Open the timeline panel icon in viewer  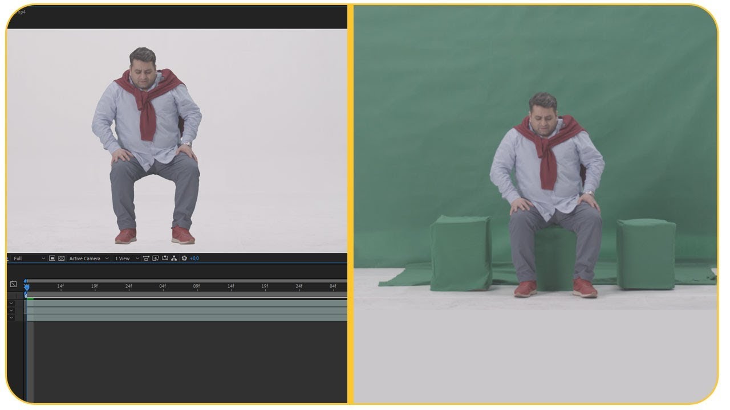pos(165,259)
